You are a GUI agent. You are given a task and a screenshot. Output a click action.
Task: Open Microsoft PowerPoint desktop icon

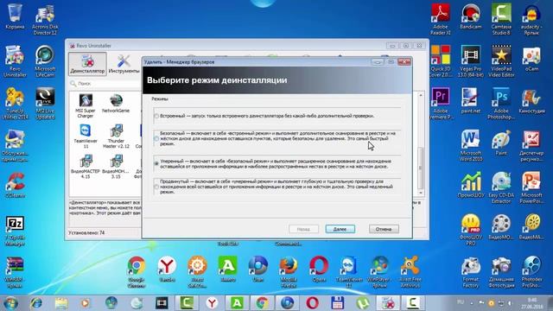[x=531, y=188]
